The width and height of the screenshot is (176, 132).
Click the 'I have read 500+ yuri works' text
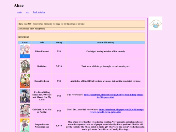(x=51, y=24)
